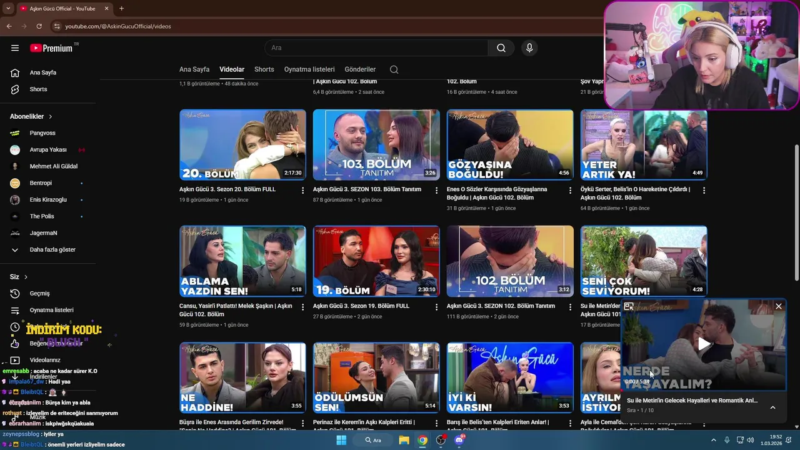Viewport: 800px width, 450px height.
Task: Click the YouTube search field
Action: coord(377,48)
